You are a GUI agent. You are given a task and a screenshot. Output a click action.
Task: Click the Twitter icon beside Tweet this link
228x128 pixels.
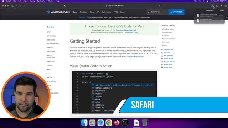(x=162, y=50)
